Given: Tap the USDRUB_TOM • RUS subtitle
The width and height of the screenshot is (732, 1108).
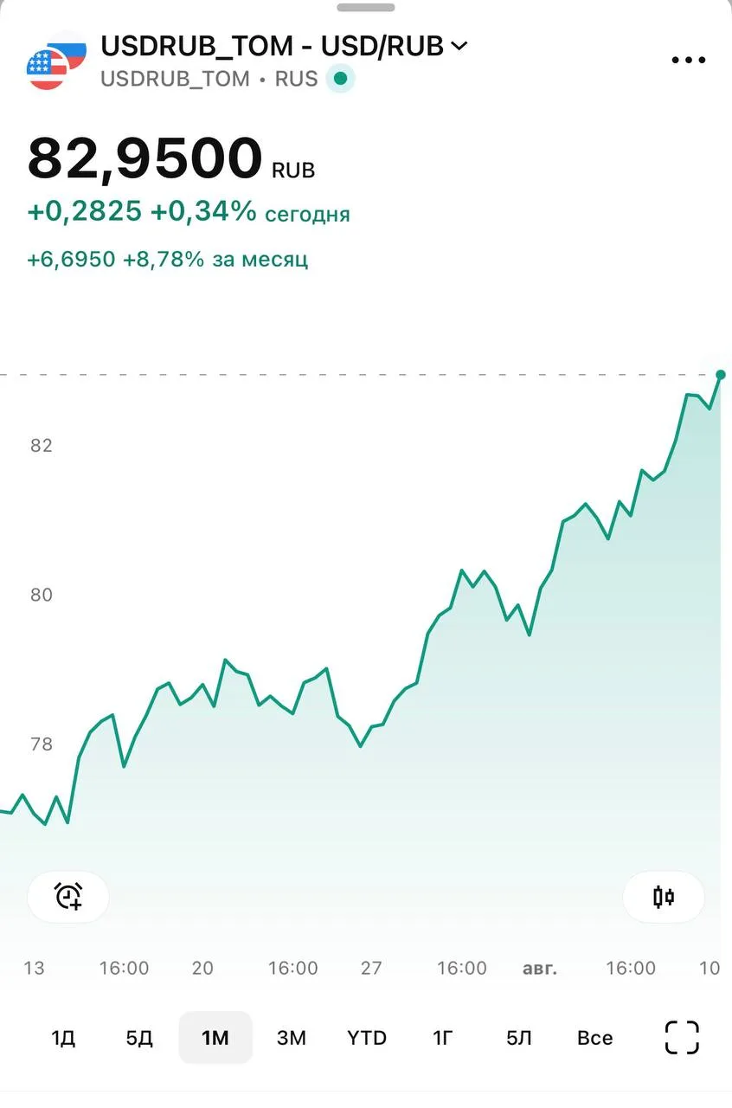Looking at the screenshot, I should (209, 79).
